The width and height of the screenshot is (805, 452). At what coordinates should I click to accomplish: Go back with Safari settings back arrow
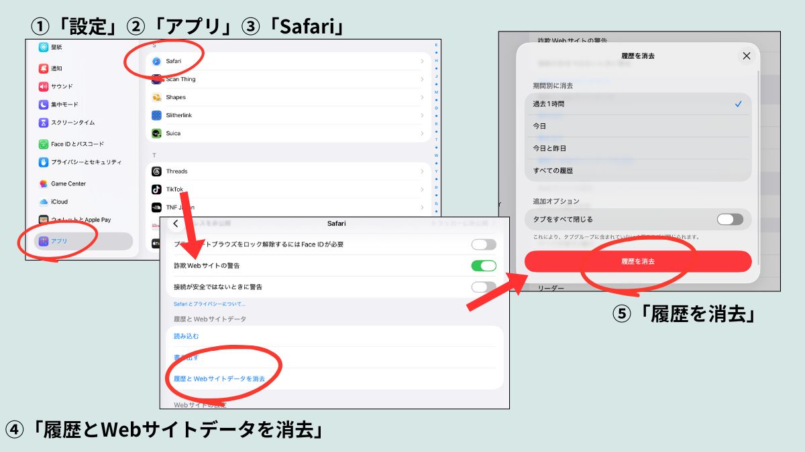point(176,224)
